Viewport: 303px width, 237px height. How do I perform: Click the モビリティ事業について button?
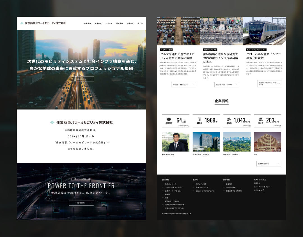[183, 85]
